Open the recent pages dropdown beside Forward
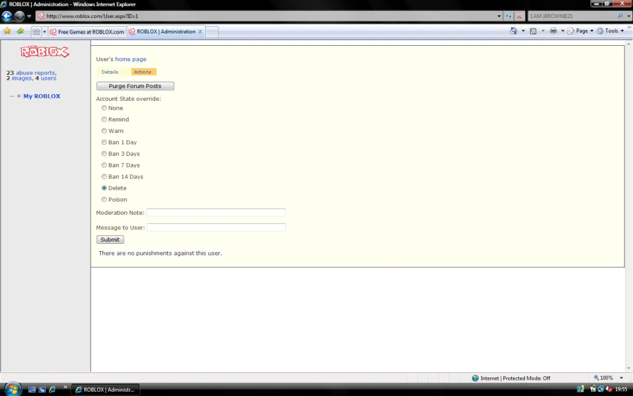Screen dimensions: 633x396 click(29, 16)
